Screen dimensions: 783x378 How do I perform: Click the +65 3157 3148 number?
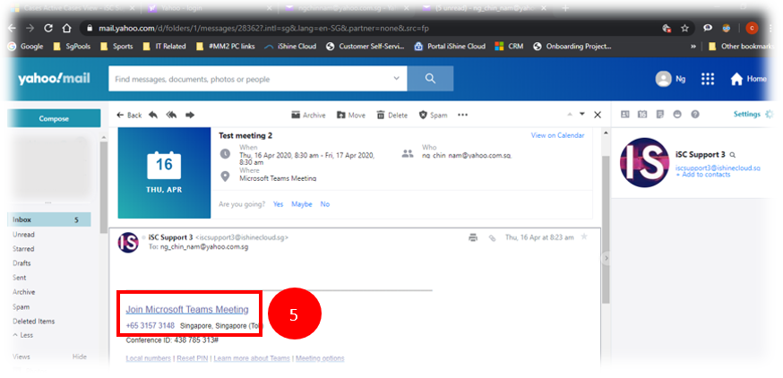click(x=151, y=325)
